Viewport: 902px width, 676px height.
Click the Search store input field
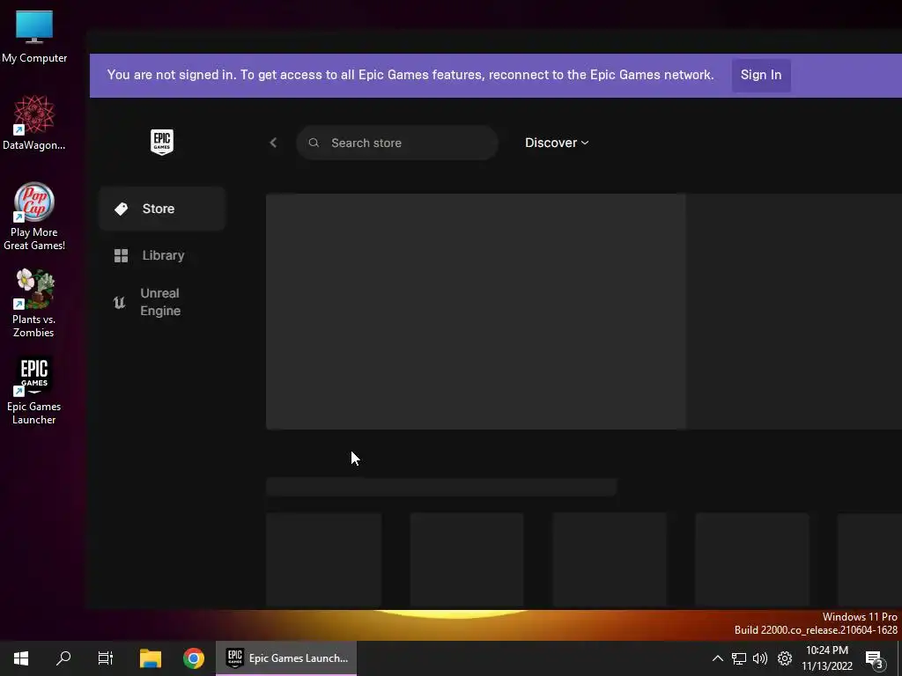(x=397, y=143)
